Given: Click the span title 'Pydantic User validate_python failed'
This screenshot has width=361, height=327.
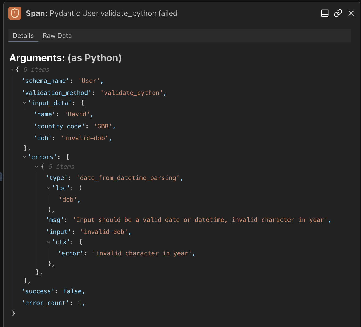Looking at the screenshot, I should (x=114, y=13).
